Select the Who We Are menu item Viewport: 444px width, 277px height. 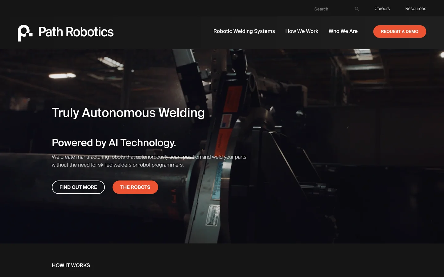pos(343,31)
